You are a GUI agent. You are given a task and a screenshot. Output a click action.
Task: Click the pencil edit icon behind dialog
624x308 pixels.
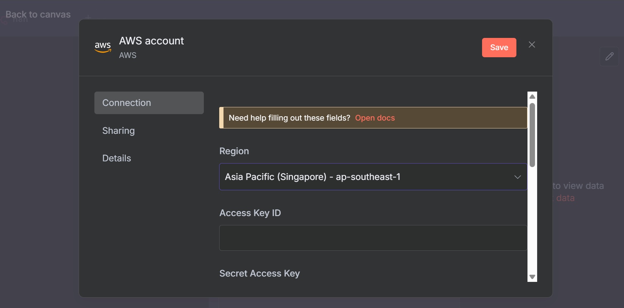point(609,56)
